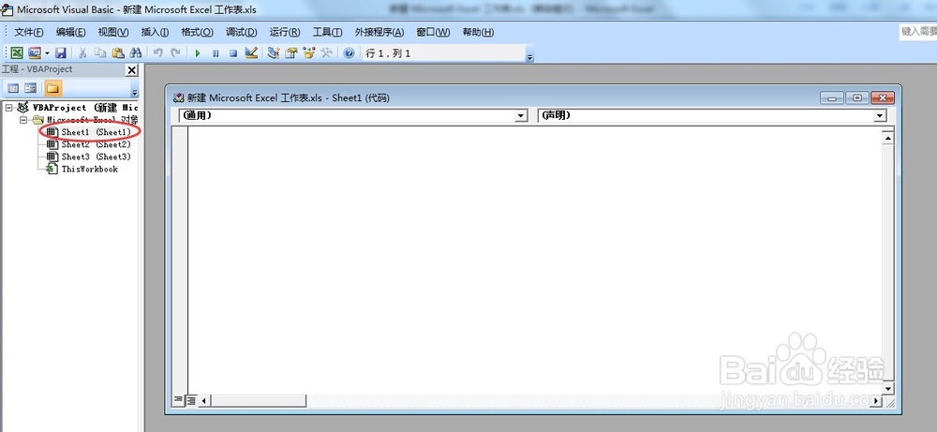This screenshot has width=937, height=432.
Task: Click the Undo arrow icon
Action: click(157, 53)
